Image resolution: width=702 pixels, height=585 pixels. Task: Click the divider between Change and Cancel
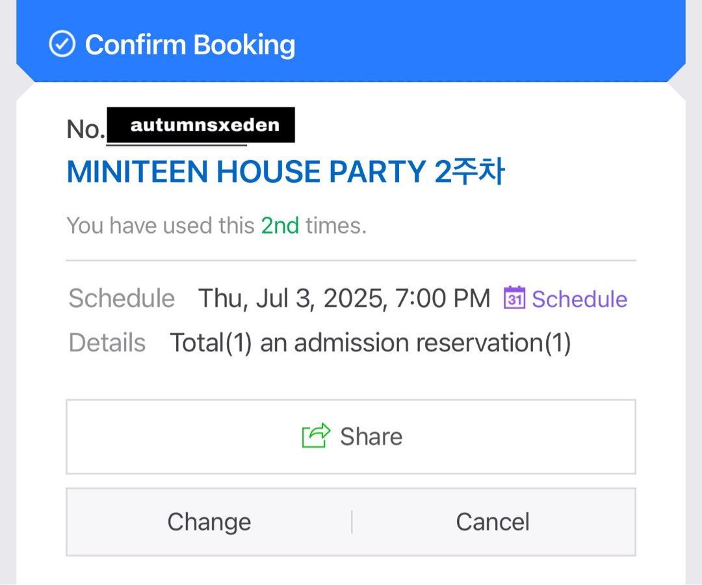[351, 521]
